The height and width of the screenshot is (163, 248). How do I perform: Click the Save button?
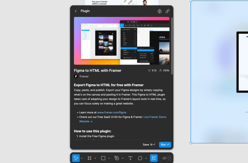pos(149,145)
